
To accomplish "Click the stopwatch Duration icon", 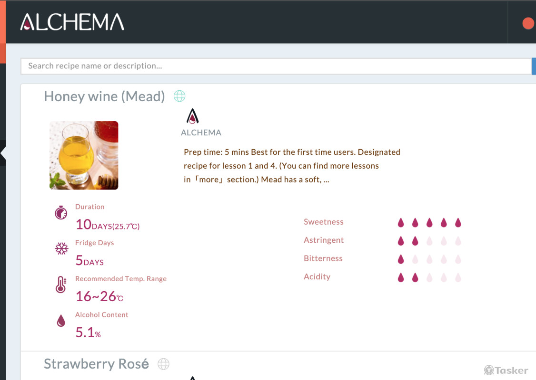I will click(x=61, y=212).
